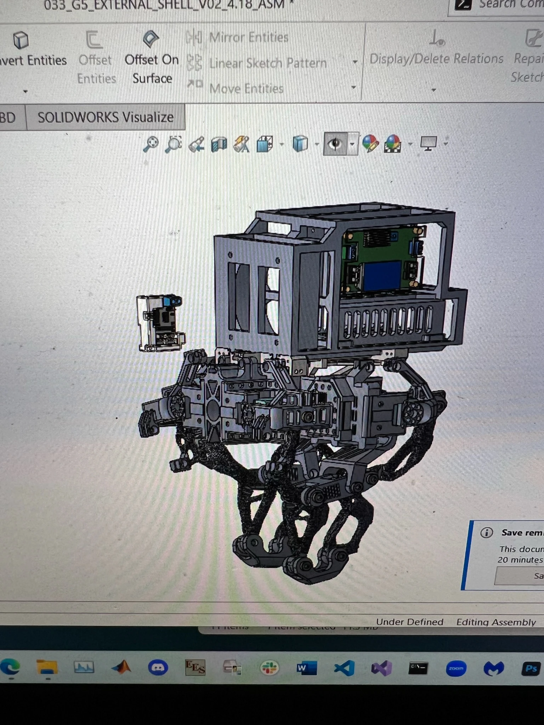Open the EES app in taskbar

coord(195,668)
